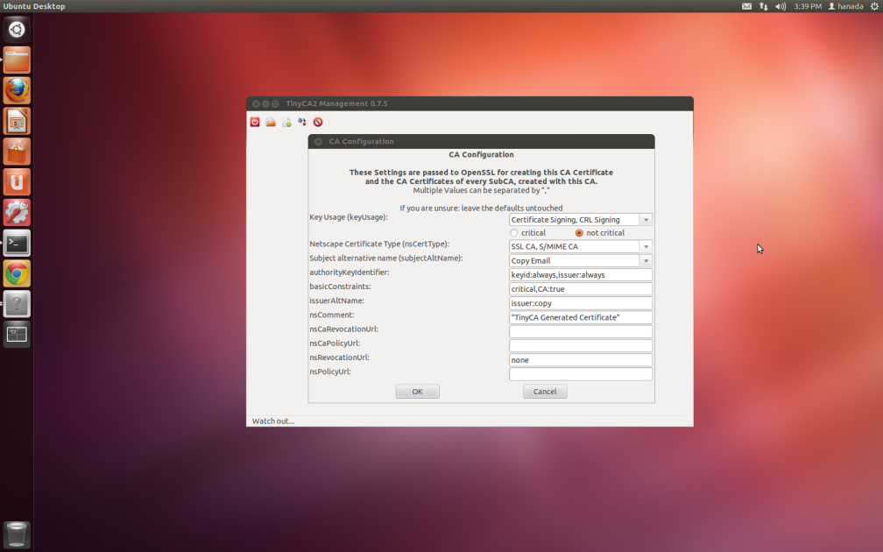Cancel the CA Configuration dialog
The image size is (883, 552).
(x=545, y=391)
